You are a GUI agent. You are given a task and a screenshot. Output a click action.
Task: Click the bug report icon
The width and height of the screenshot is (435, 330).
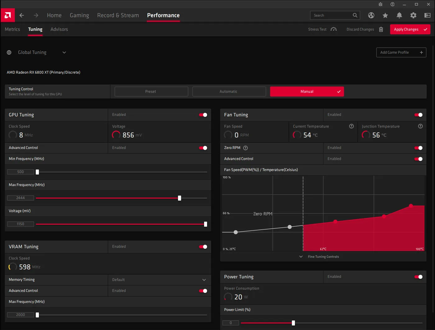click(x=380, y=4)
